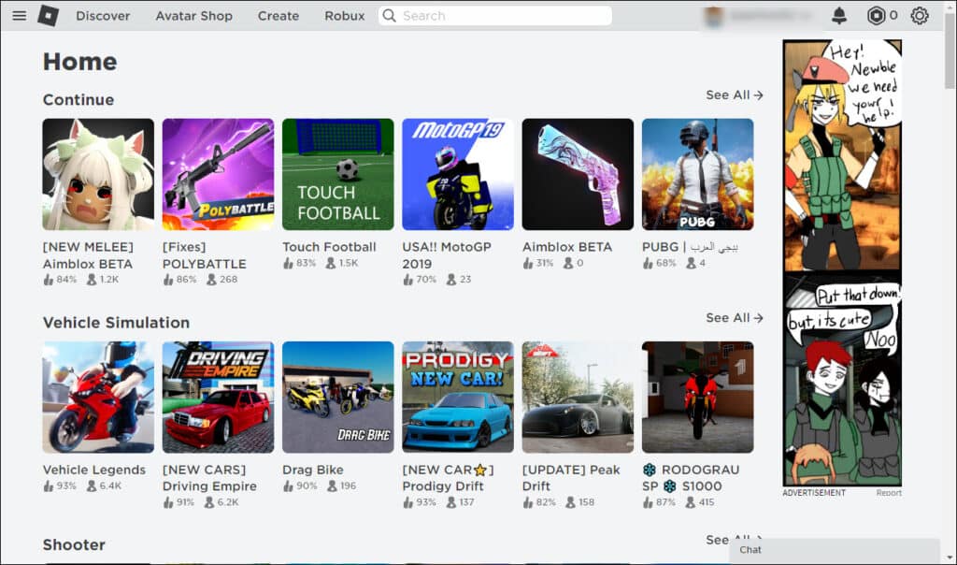Screen dimensions: 957x565
Task: Open the PUBG game thumbnail
Action: (697, 174)
